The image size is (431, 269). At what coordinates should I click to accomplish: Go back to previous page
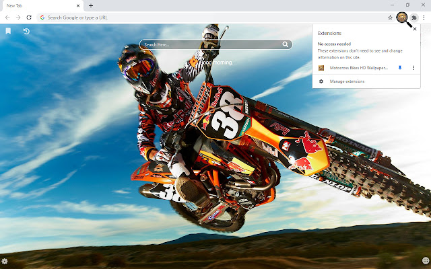click(7, 17)
